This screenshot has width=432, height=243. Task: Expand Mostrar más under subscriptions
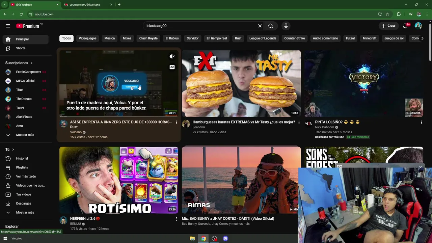[x=26, y=135]
